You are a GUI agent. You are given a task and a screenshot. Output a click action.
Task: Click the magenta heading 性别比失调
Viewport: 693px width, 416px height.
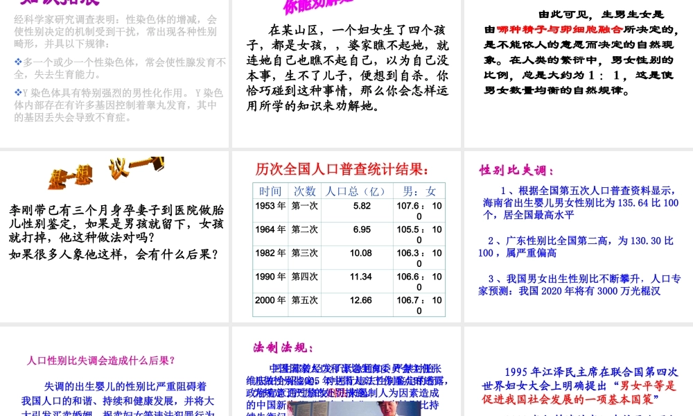[x=516, y=170]
